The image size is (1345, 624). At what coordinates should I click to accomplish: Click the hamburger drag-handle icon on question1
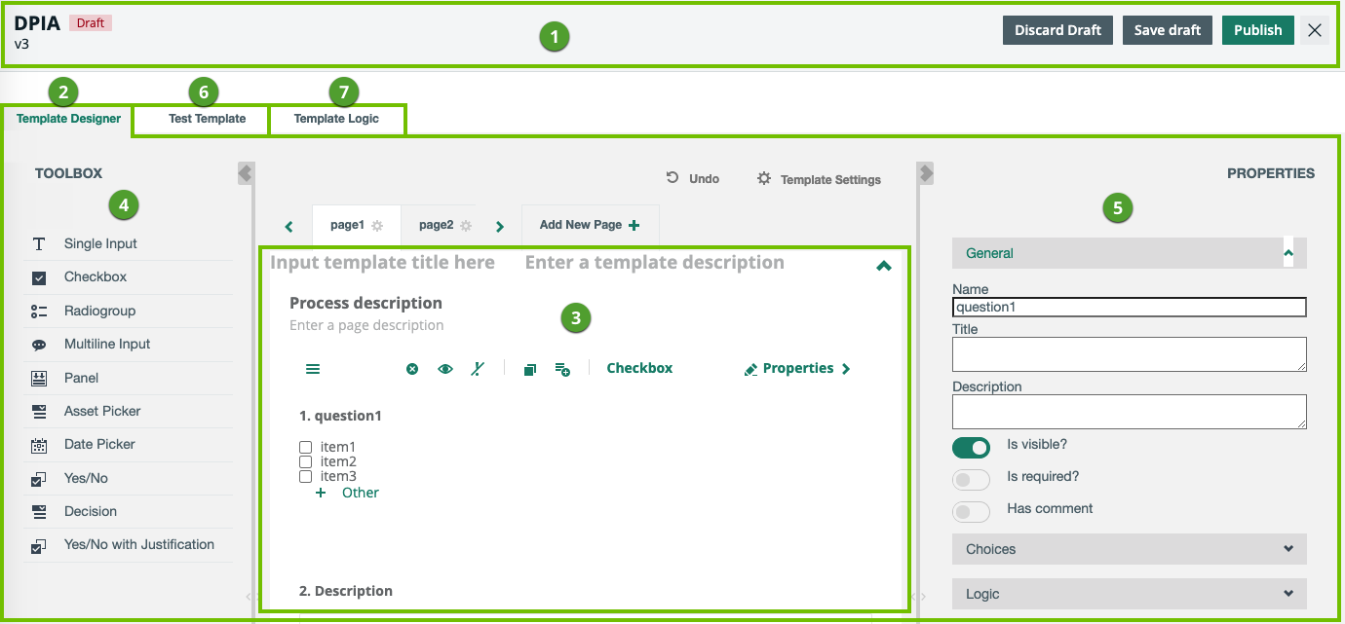coord(313,369)
